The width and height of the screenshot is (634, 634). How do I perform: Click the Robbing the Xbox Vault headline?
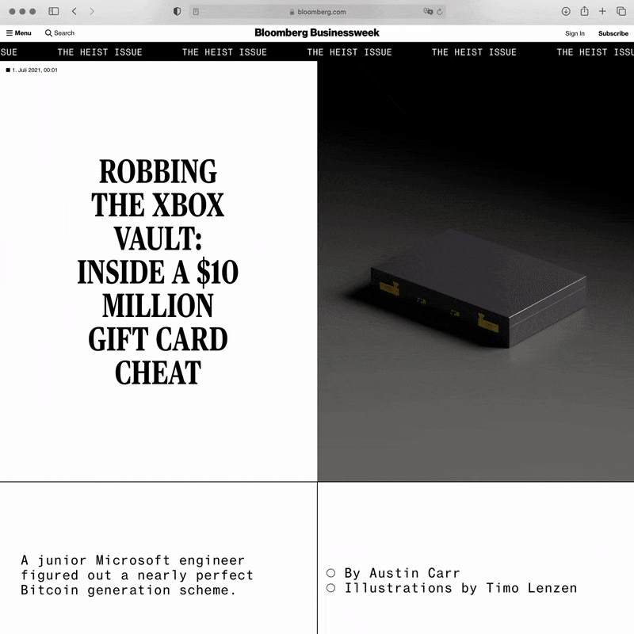158,272
